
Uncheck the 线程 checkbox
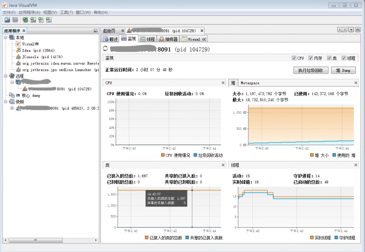tap(344, 58)
